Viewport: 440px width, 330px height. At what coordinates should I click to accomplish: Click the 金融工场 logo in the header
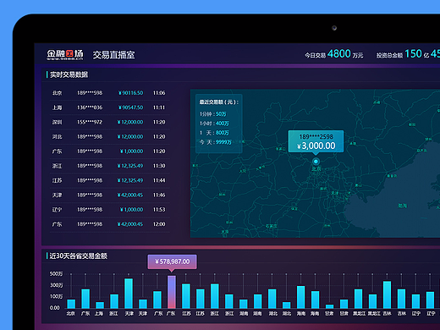[x=65, y=54]
